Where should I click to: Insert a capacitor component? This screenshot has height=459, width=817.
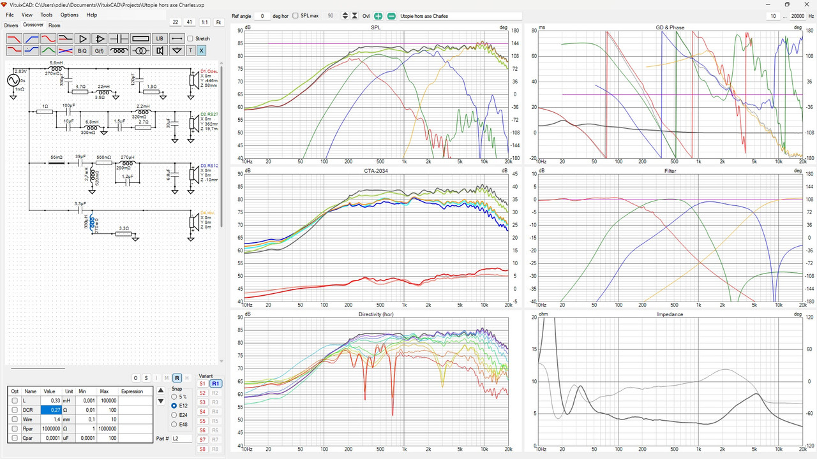pos(119,39)
